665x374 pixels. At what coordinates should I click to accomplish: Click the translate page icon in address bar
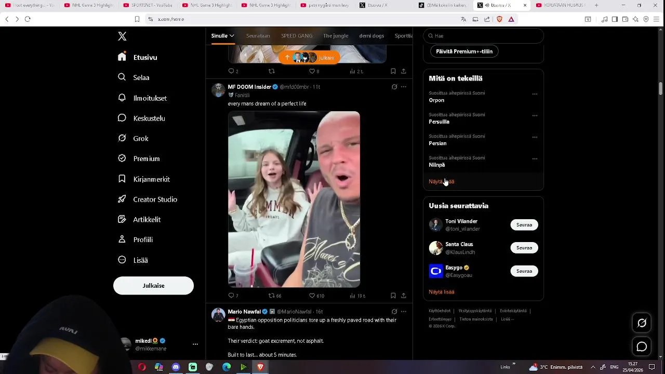coord(463,19)
